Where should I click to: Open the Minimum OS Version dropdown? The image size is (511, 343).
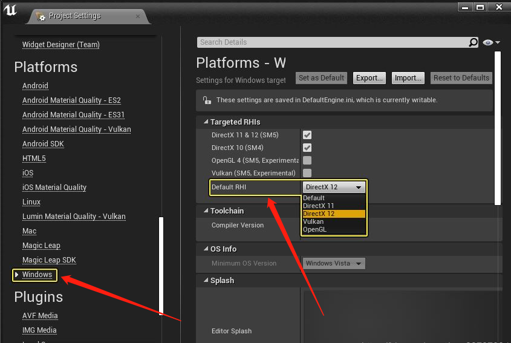[x=334, y=263]
